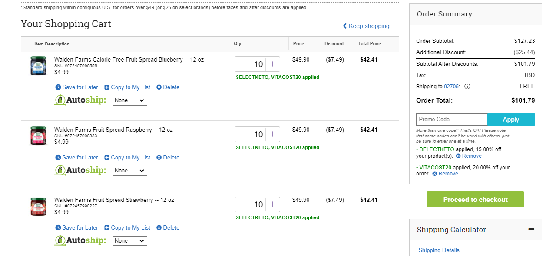This screenshot has width=546, height=256.
Task: Click the shipping info circle icon
Action: (x=467, y=87)
